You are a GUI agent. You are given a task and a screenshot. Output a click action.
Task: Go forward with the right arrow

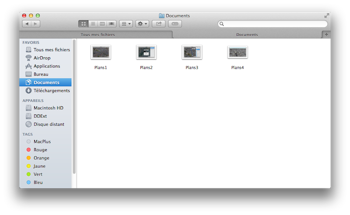(36, 24)
